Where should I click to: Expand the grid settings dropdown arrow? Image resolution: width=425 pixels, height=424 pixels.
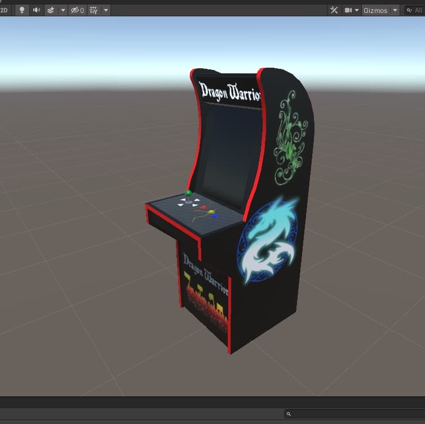click(106, 10)
